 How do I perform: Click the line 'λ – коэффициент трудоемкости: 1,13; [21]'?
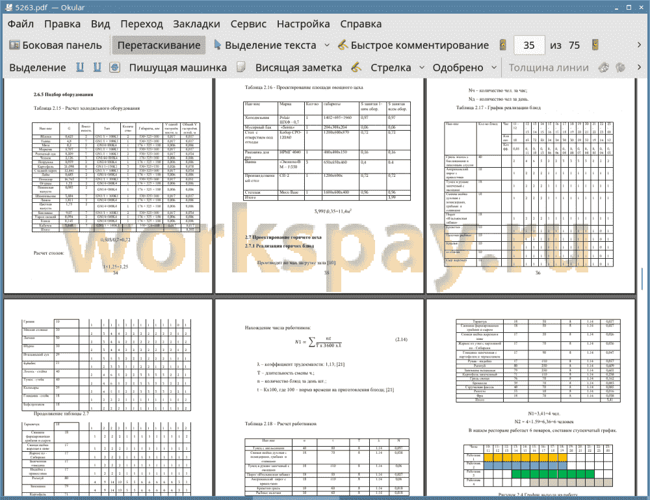(x=301, y=364)
